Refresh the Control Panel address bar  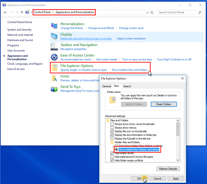click(152, 12)
